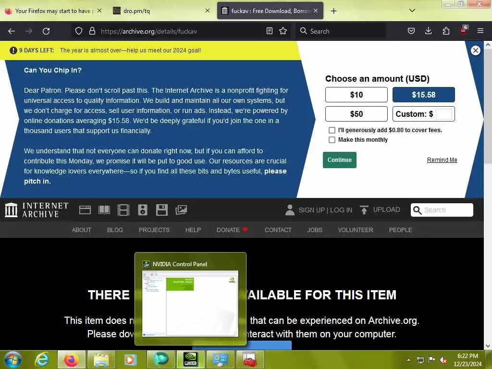
Task: Open tracking protection shield icon
Action: pos(79,31)
